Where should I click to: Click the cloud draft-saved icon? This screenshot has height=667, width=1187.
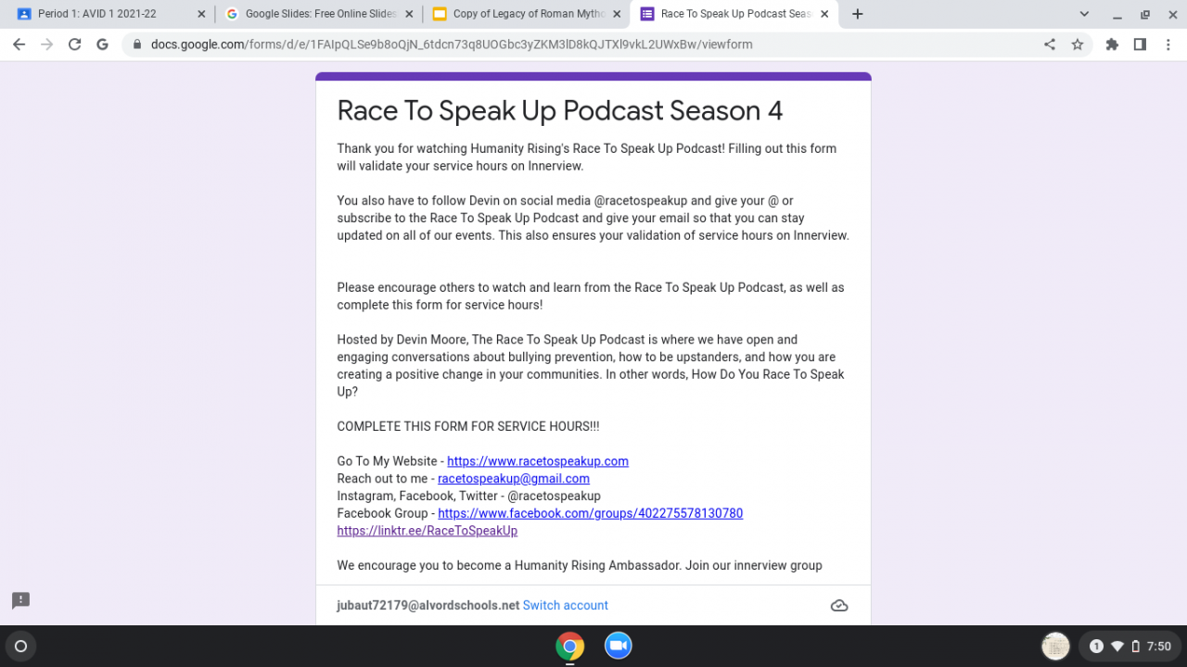coord(839,606)
